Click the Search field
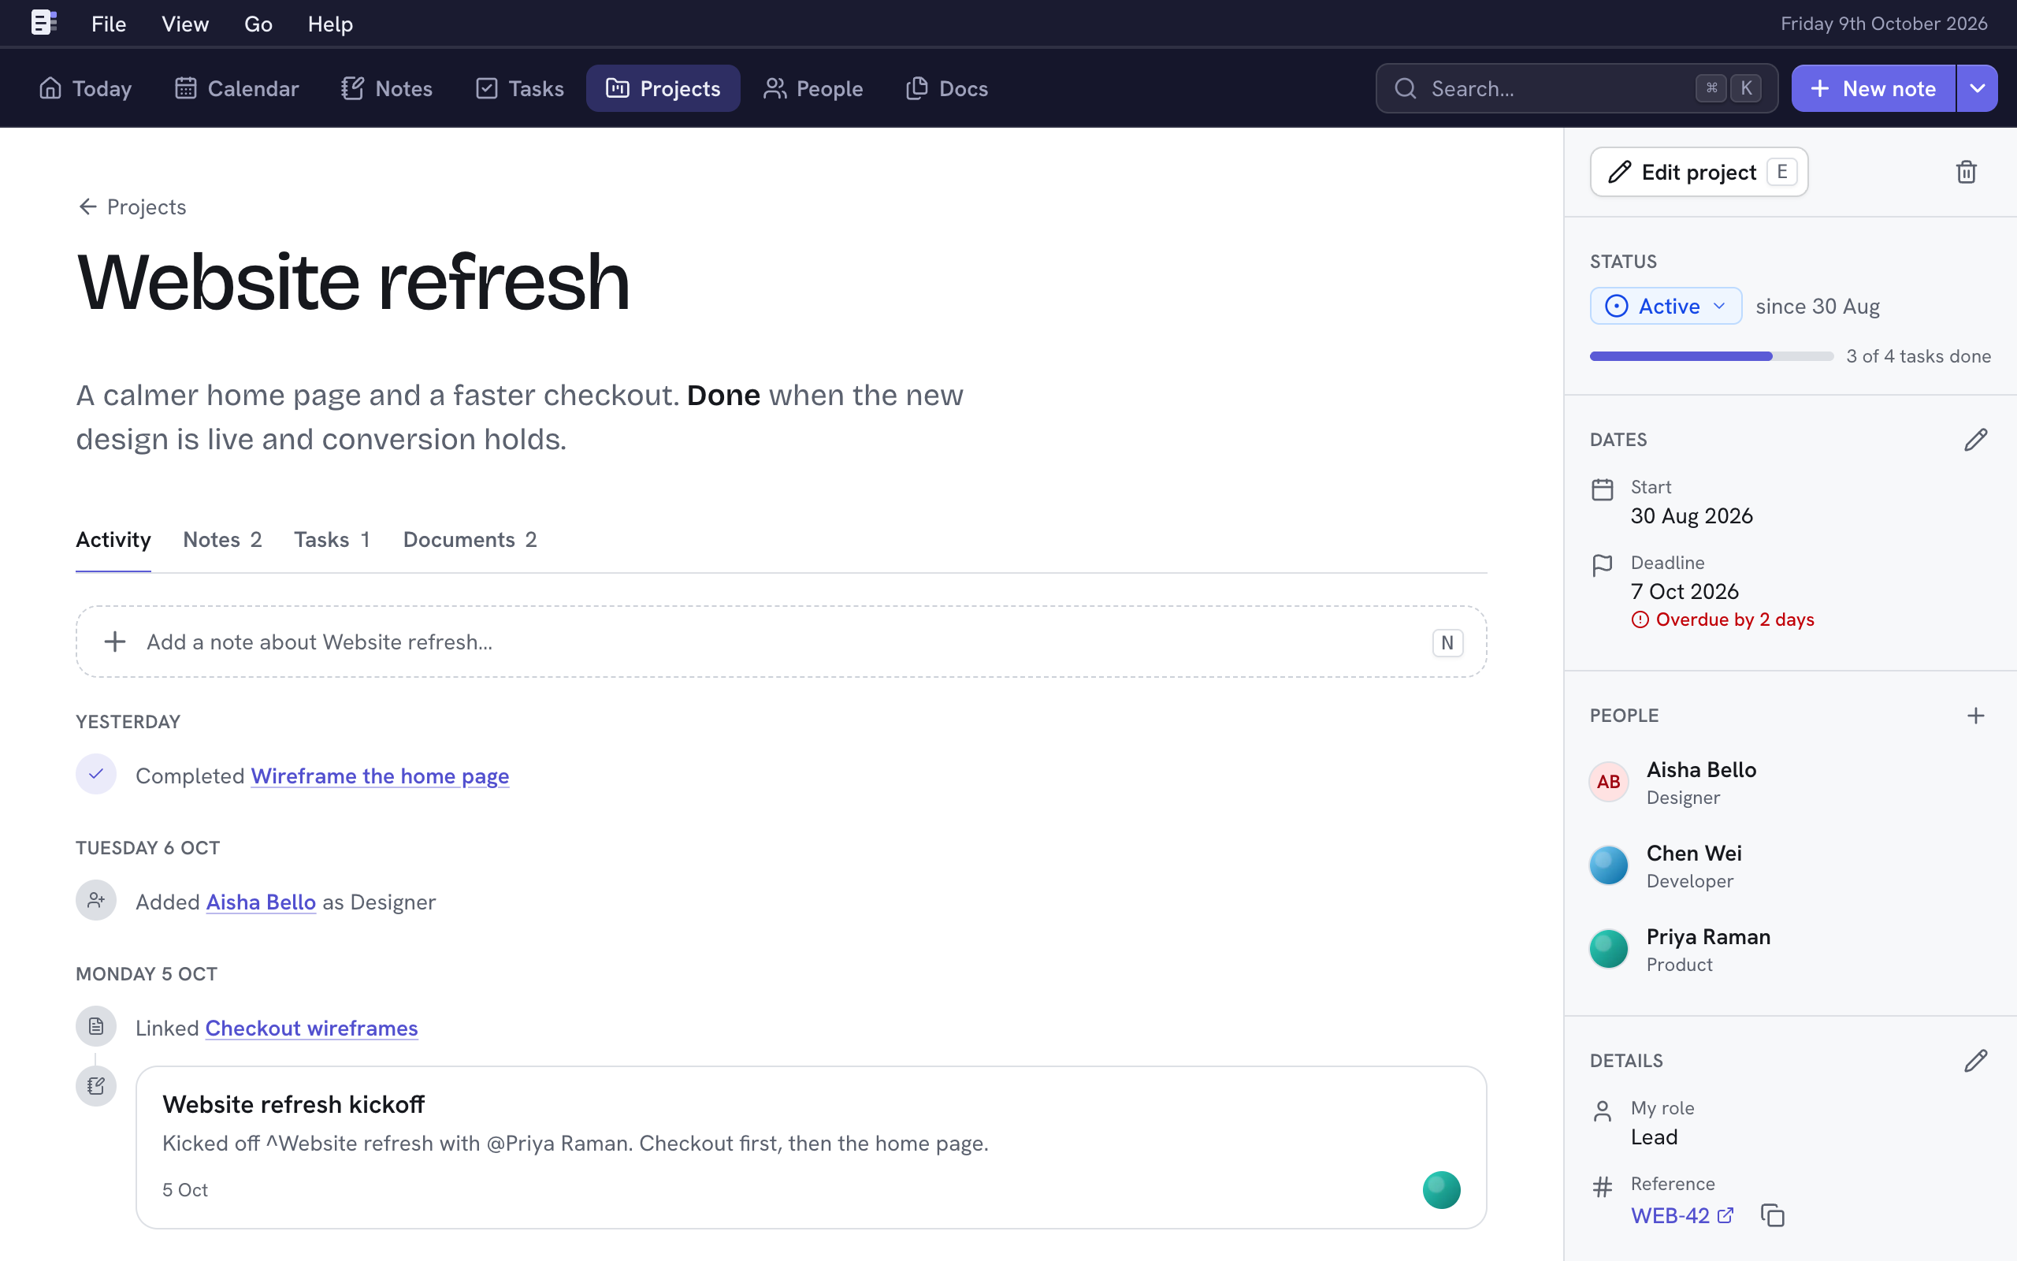This screenshot has height=1261, width=2017. [1577, 88]
